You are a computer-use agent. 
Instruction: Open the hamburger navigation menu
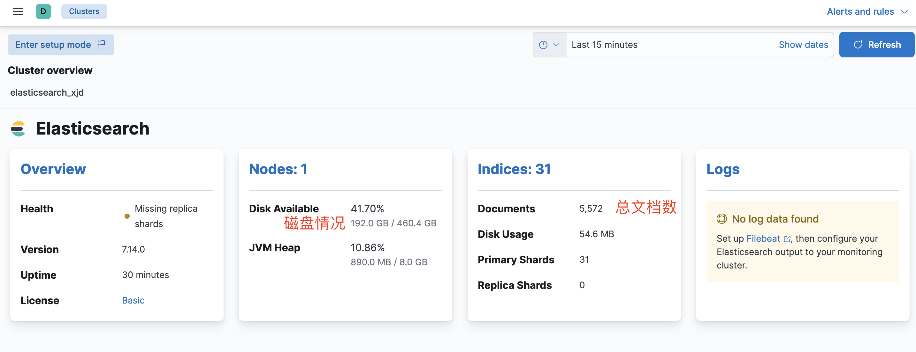click(18, 12)
